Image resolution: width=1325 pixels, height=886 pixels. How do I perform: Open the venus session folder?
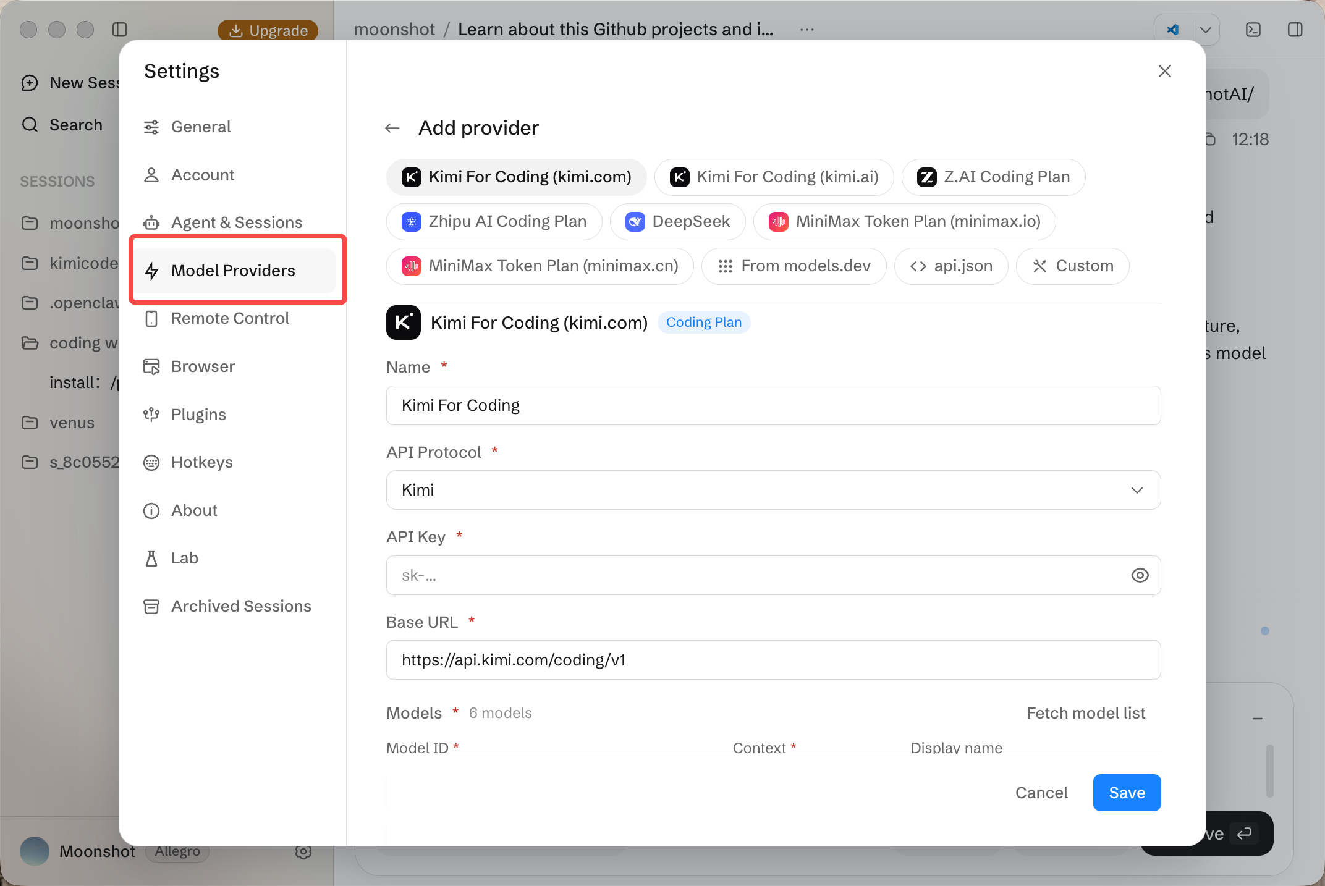coord(59,423)
